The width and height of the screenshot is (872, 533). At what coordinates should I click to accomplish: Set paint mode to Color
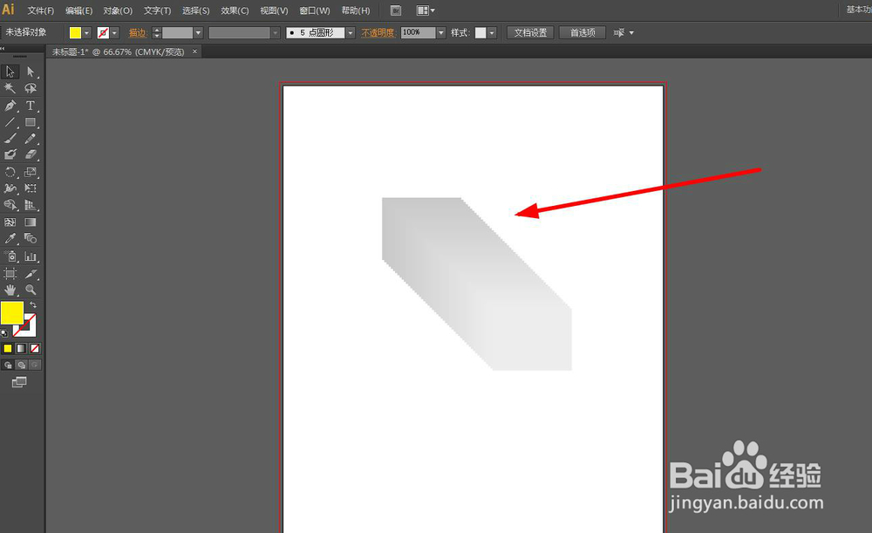[8, 349]
